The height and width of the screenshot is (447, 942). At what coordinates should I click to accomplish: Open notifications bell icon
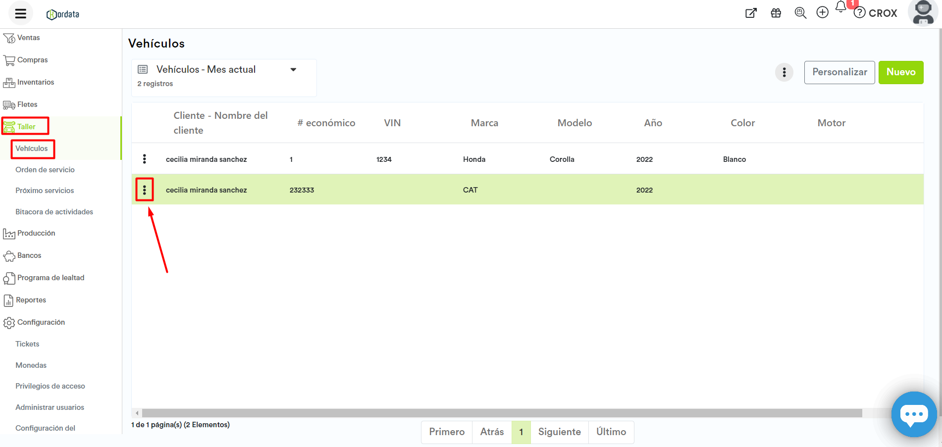pos(841,7)
